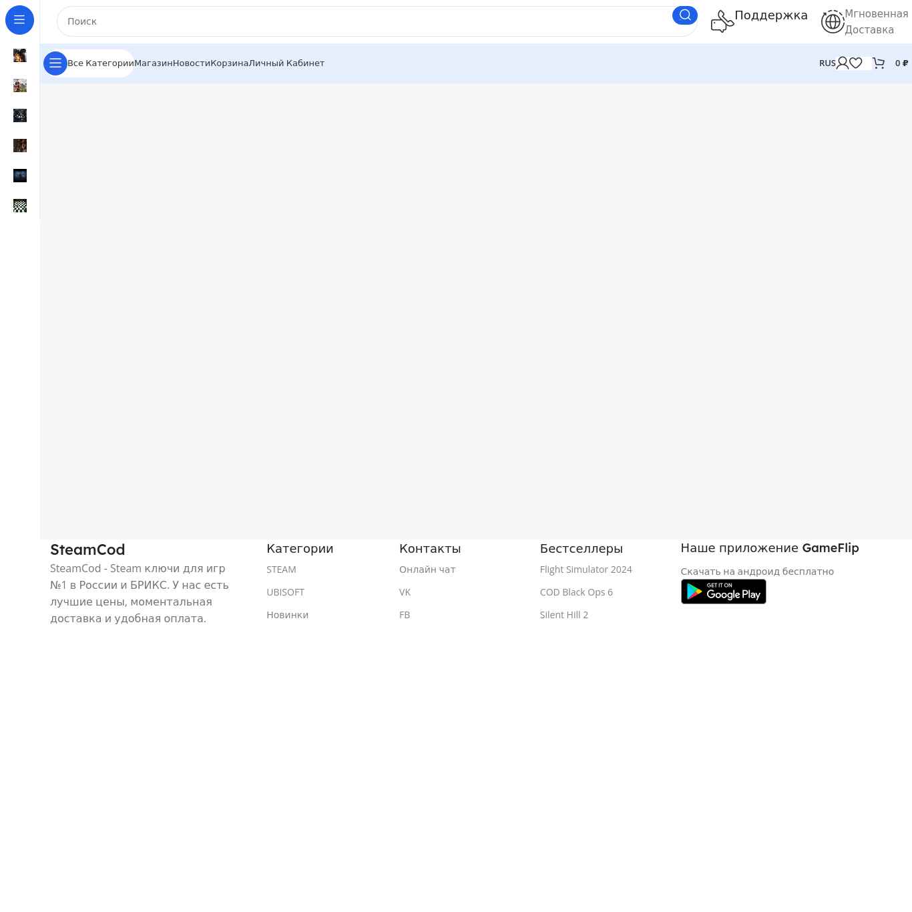Screen dimensions: 912x912
Task: Click Наше приложение GameFlip heading
Action: 770,548
